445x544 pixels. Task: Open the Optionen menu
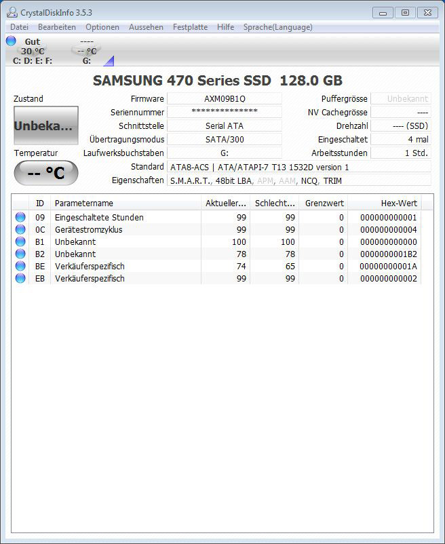pos(102,27)
